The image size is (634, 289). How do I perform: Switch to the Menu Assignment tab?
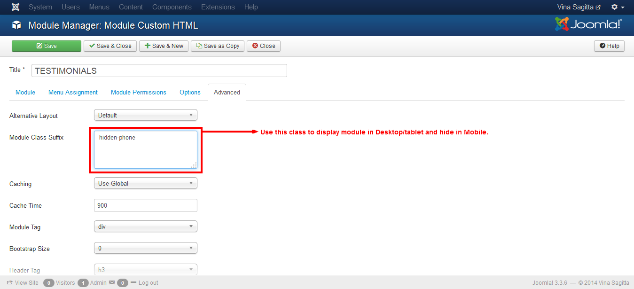73,93
